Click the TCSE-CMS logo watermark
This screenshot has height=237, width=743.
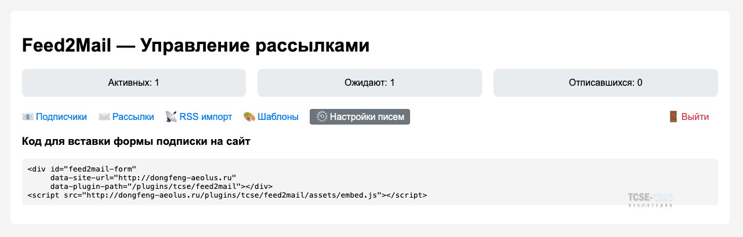click(x=650, y=199)
